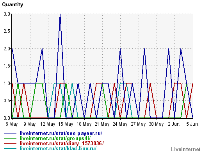
Task: Click the green legend line swatch
Action: [10, 138]
